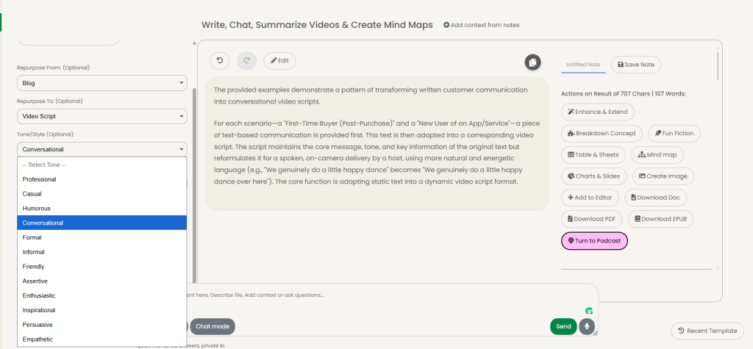Click the green Grammarly icon in input
This screenshot has width=753, height=349.
[589, 311]
